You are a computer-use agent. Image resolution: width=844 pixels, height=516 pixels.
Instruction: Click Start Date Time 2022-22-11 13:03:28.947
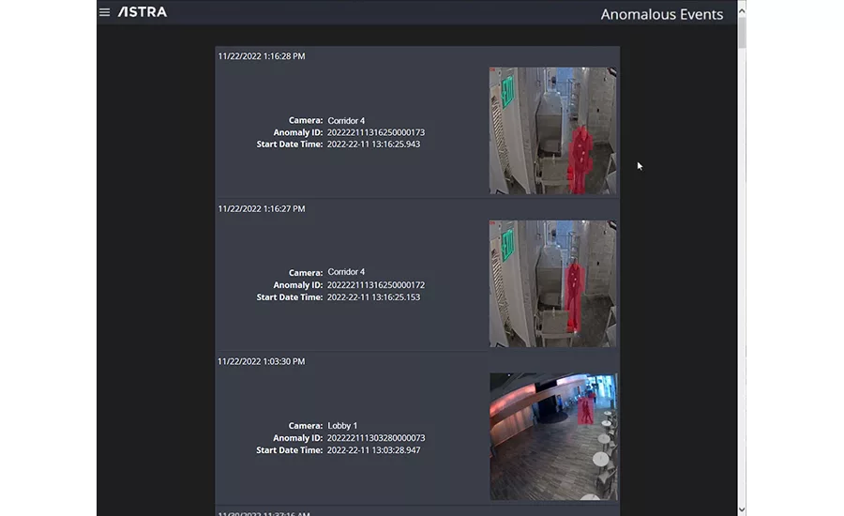[373, 450]
